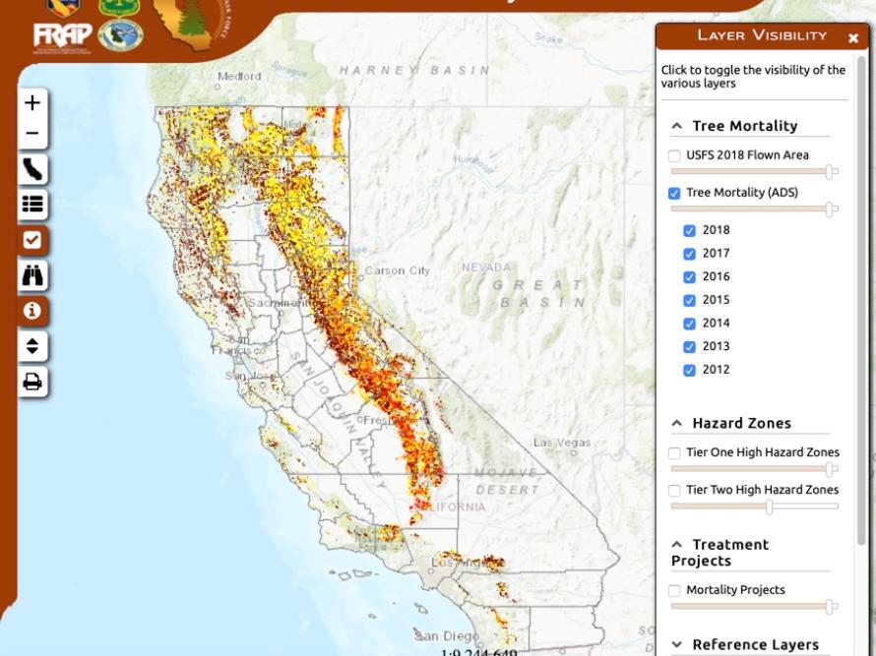Select the info identify tool

tap(32, 312)
